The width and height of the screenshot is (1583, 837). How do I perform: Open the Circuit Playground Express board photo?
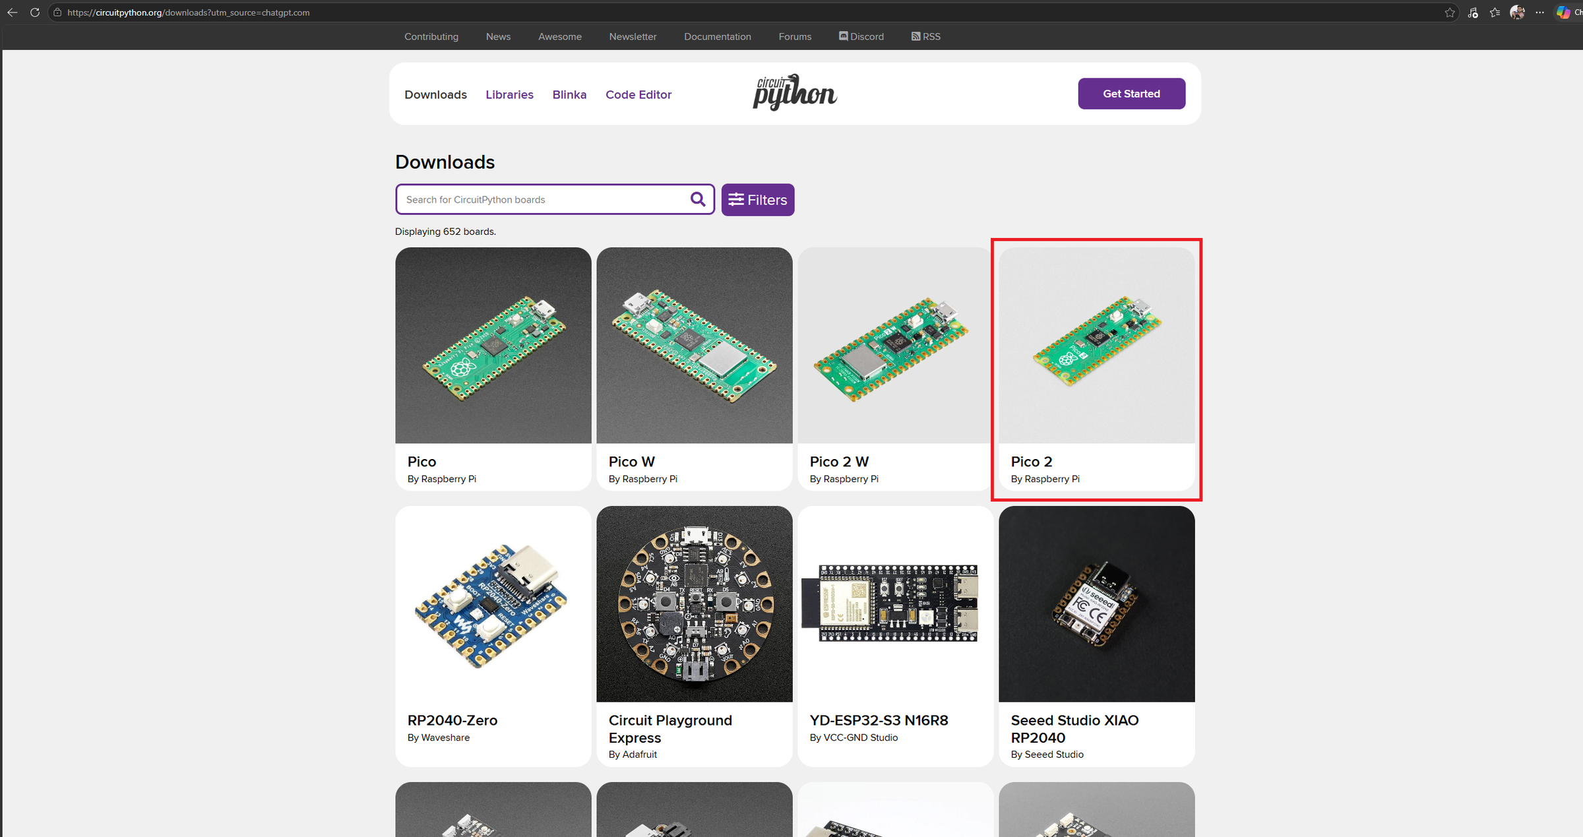pyautogui.click(x=695, y=604)
